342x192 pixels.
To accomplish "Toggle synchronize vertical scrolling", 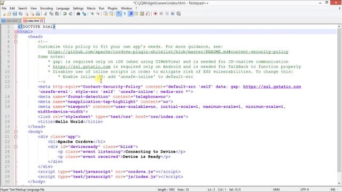I will click(x=106, y=14).
